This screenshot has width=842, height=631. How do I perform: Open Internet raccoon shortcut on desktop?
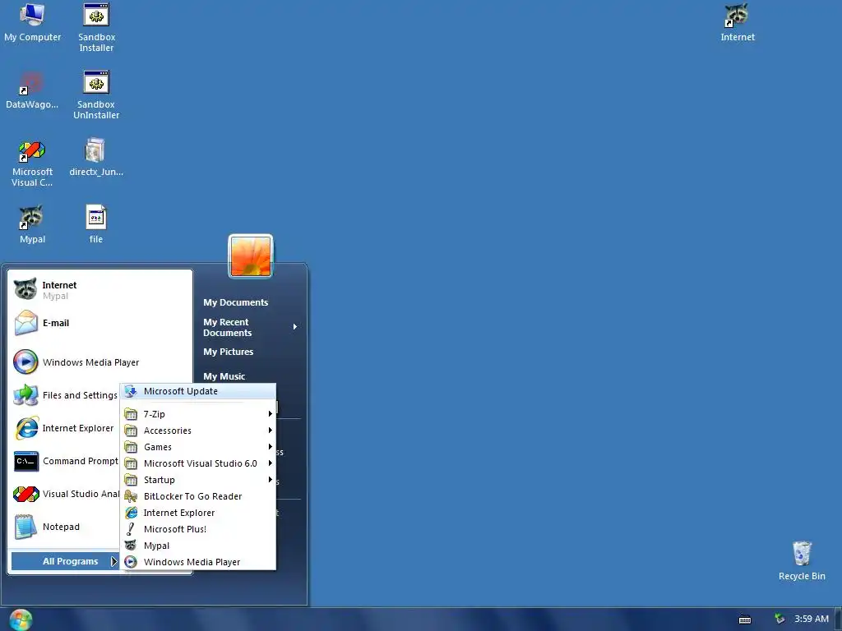pyautogui.click(x=738, y=22)
